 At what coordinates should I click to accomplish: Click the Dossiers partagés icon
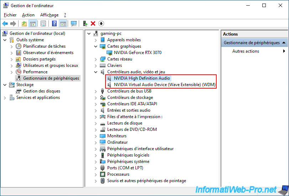click(x=18, y=59)
